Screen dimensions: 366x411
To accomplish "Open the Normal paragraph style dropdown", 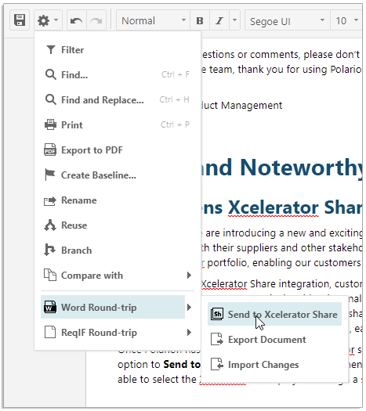I will pyautogui.click(x=154, y=20).
